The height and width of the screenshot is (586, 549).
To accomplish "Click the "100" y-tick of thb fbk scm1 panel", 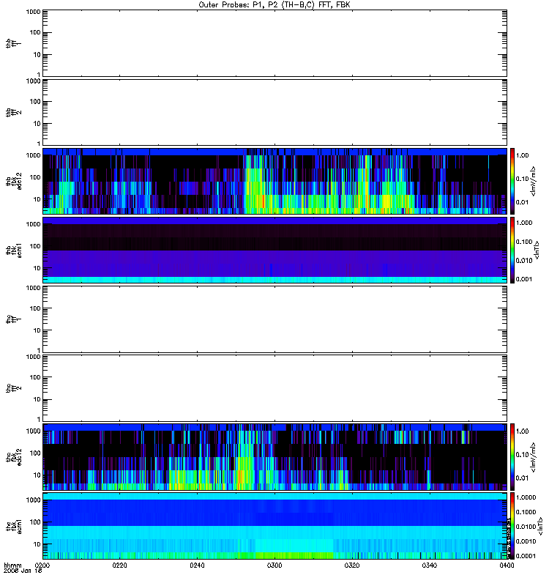I will [35, 246].
